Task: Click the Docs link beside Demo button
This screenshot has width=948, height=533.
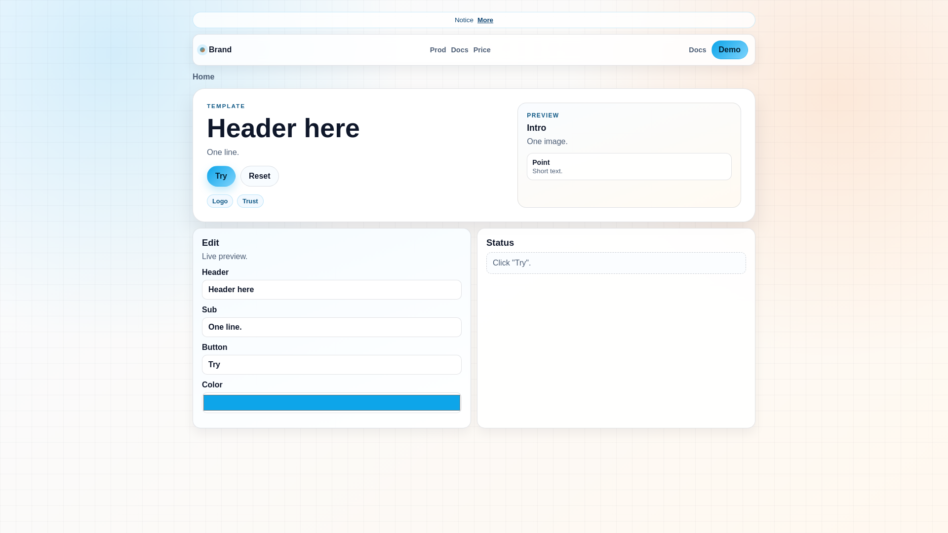Action: [x=697, y=50]
